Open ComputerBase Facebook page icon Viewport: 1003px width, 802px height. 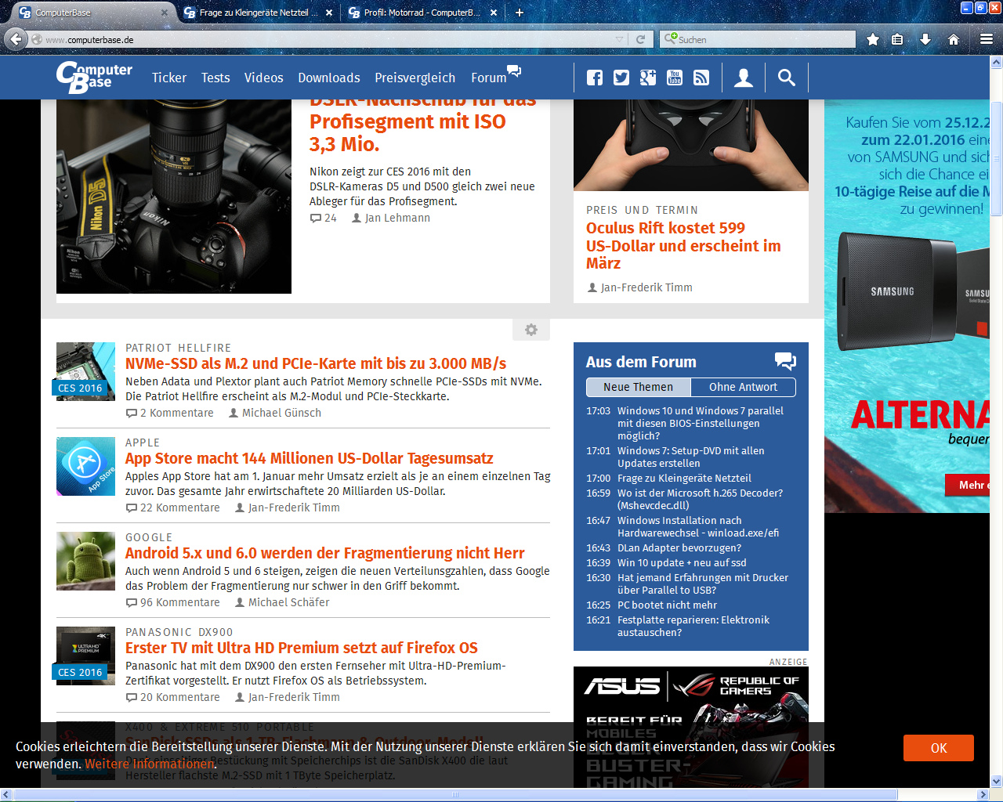click(595, 78)
